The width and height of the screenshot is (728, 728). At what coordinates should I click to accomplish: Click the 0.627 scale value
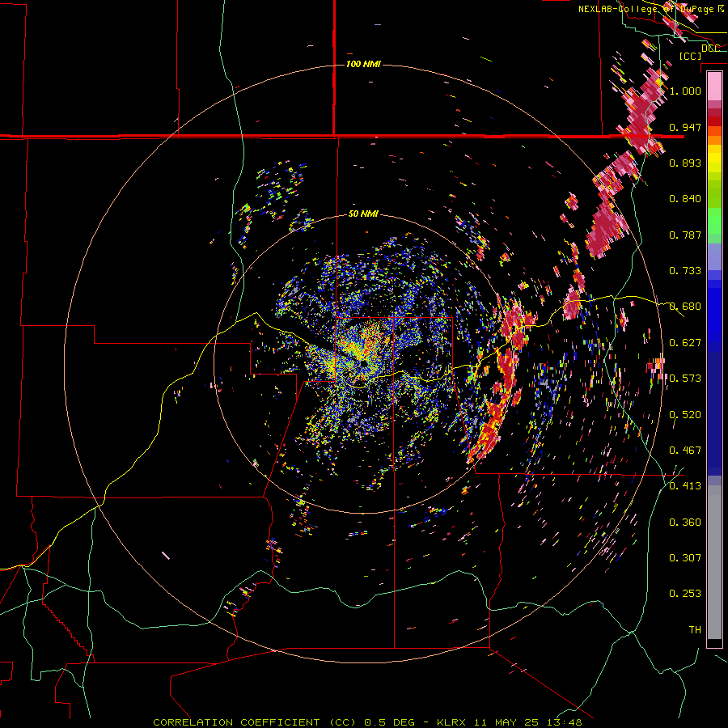(x=685, y=343)
